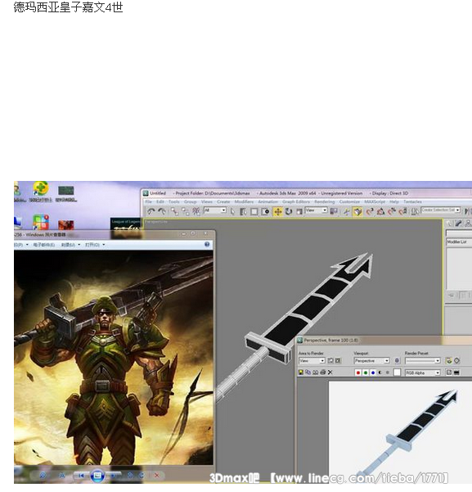Open the Environment and Effects dialog icon

tap(457, 361)
